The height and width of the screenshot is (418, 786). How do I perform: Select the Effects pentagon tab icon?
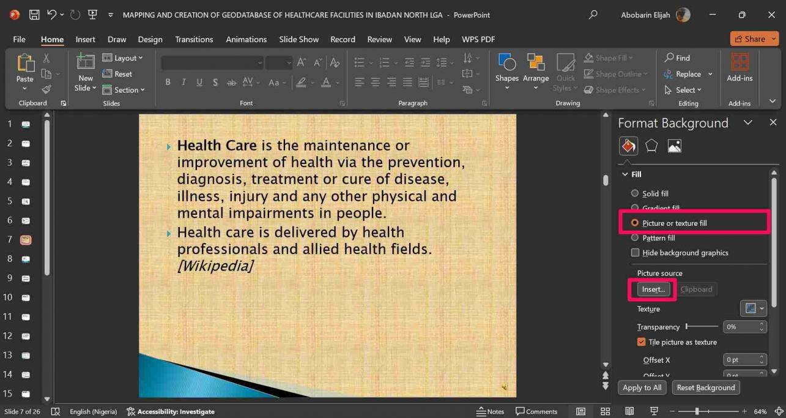[651, 146]
